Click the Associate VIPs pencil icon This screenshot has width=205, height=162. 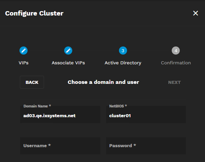(68, 51)
